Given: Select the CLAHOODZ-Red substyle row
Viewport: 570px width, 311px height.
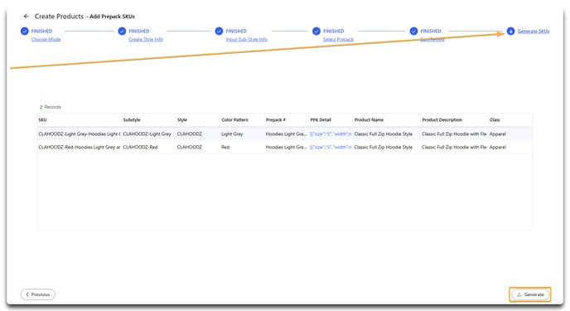Looking at the screenshot, I should click(x=285, y=147).
